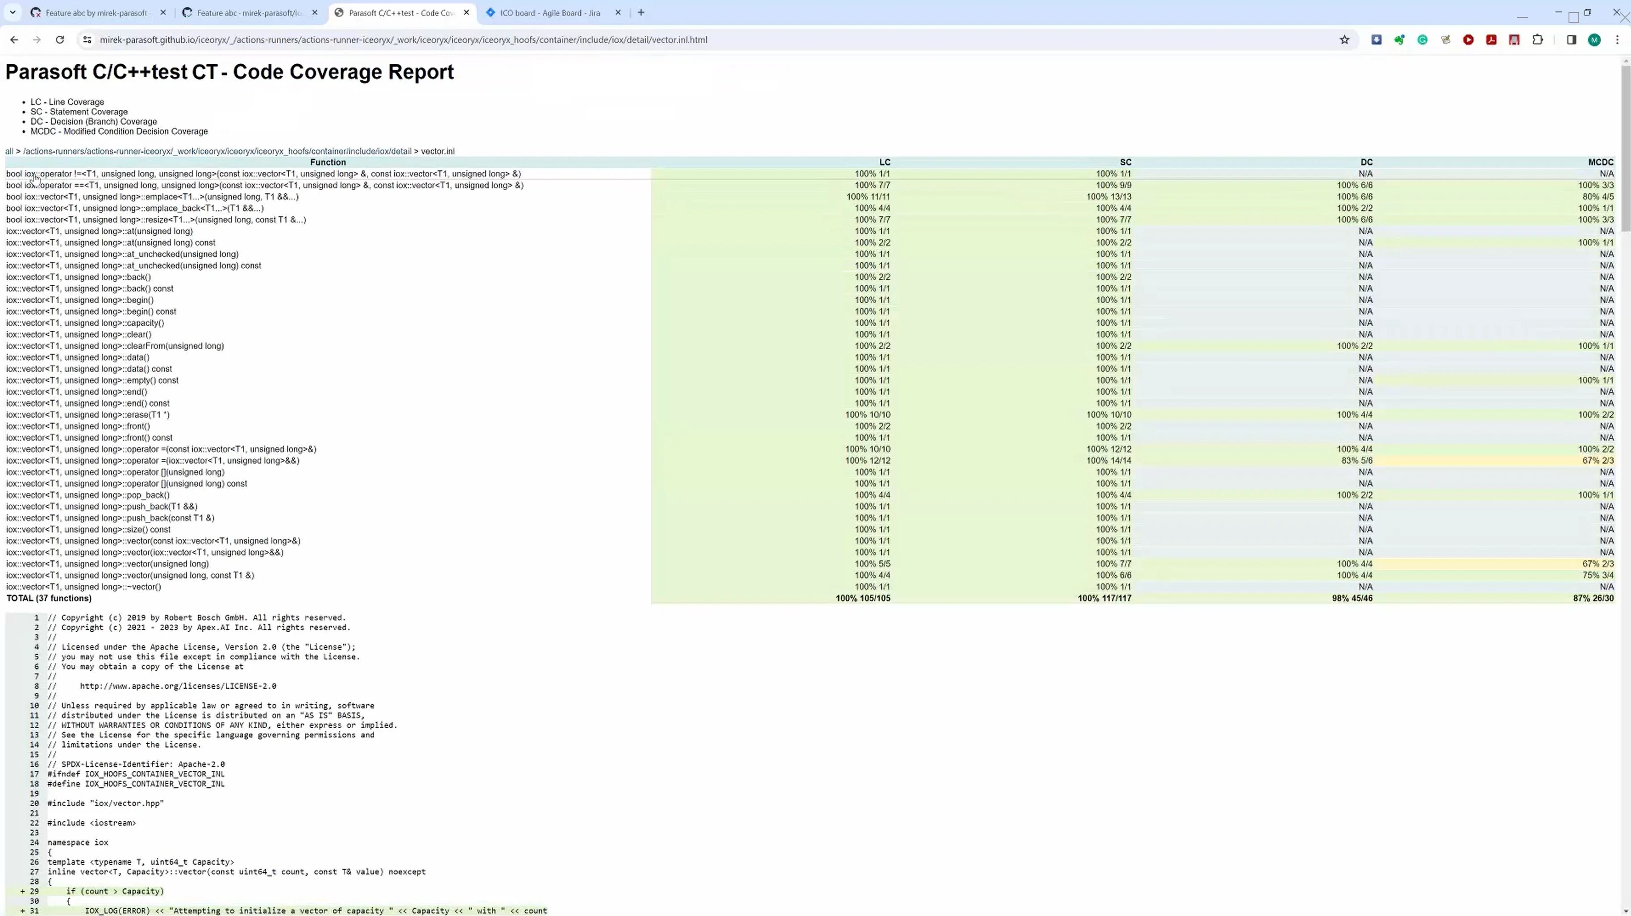Click the green leaf extension icon in the toolbar

pyautogui.click(x=1399, y=40)
